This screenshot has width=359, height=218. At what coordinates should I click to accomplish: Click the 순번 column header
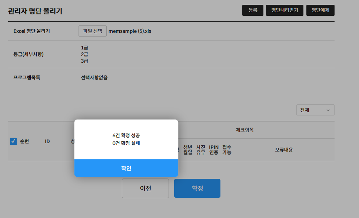point(24,141)
